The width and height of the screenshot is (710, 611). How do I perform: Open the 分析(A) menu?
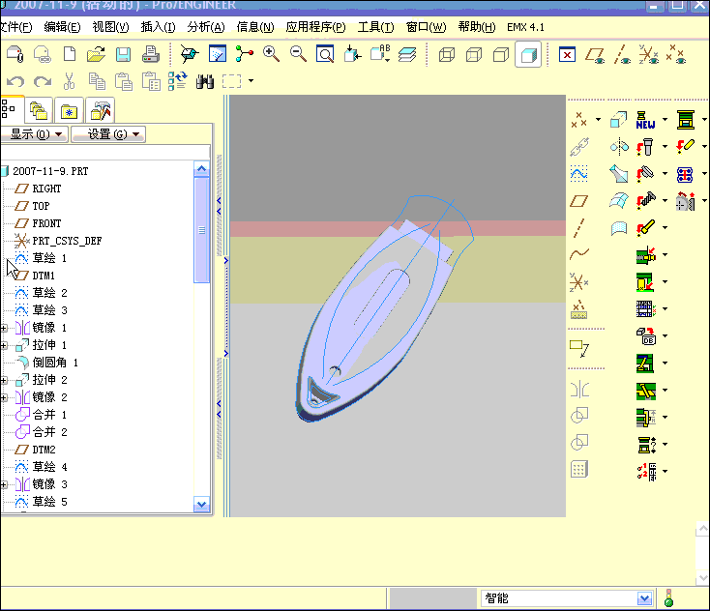click(206, 27)
